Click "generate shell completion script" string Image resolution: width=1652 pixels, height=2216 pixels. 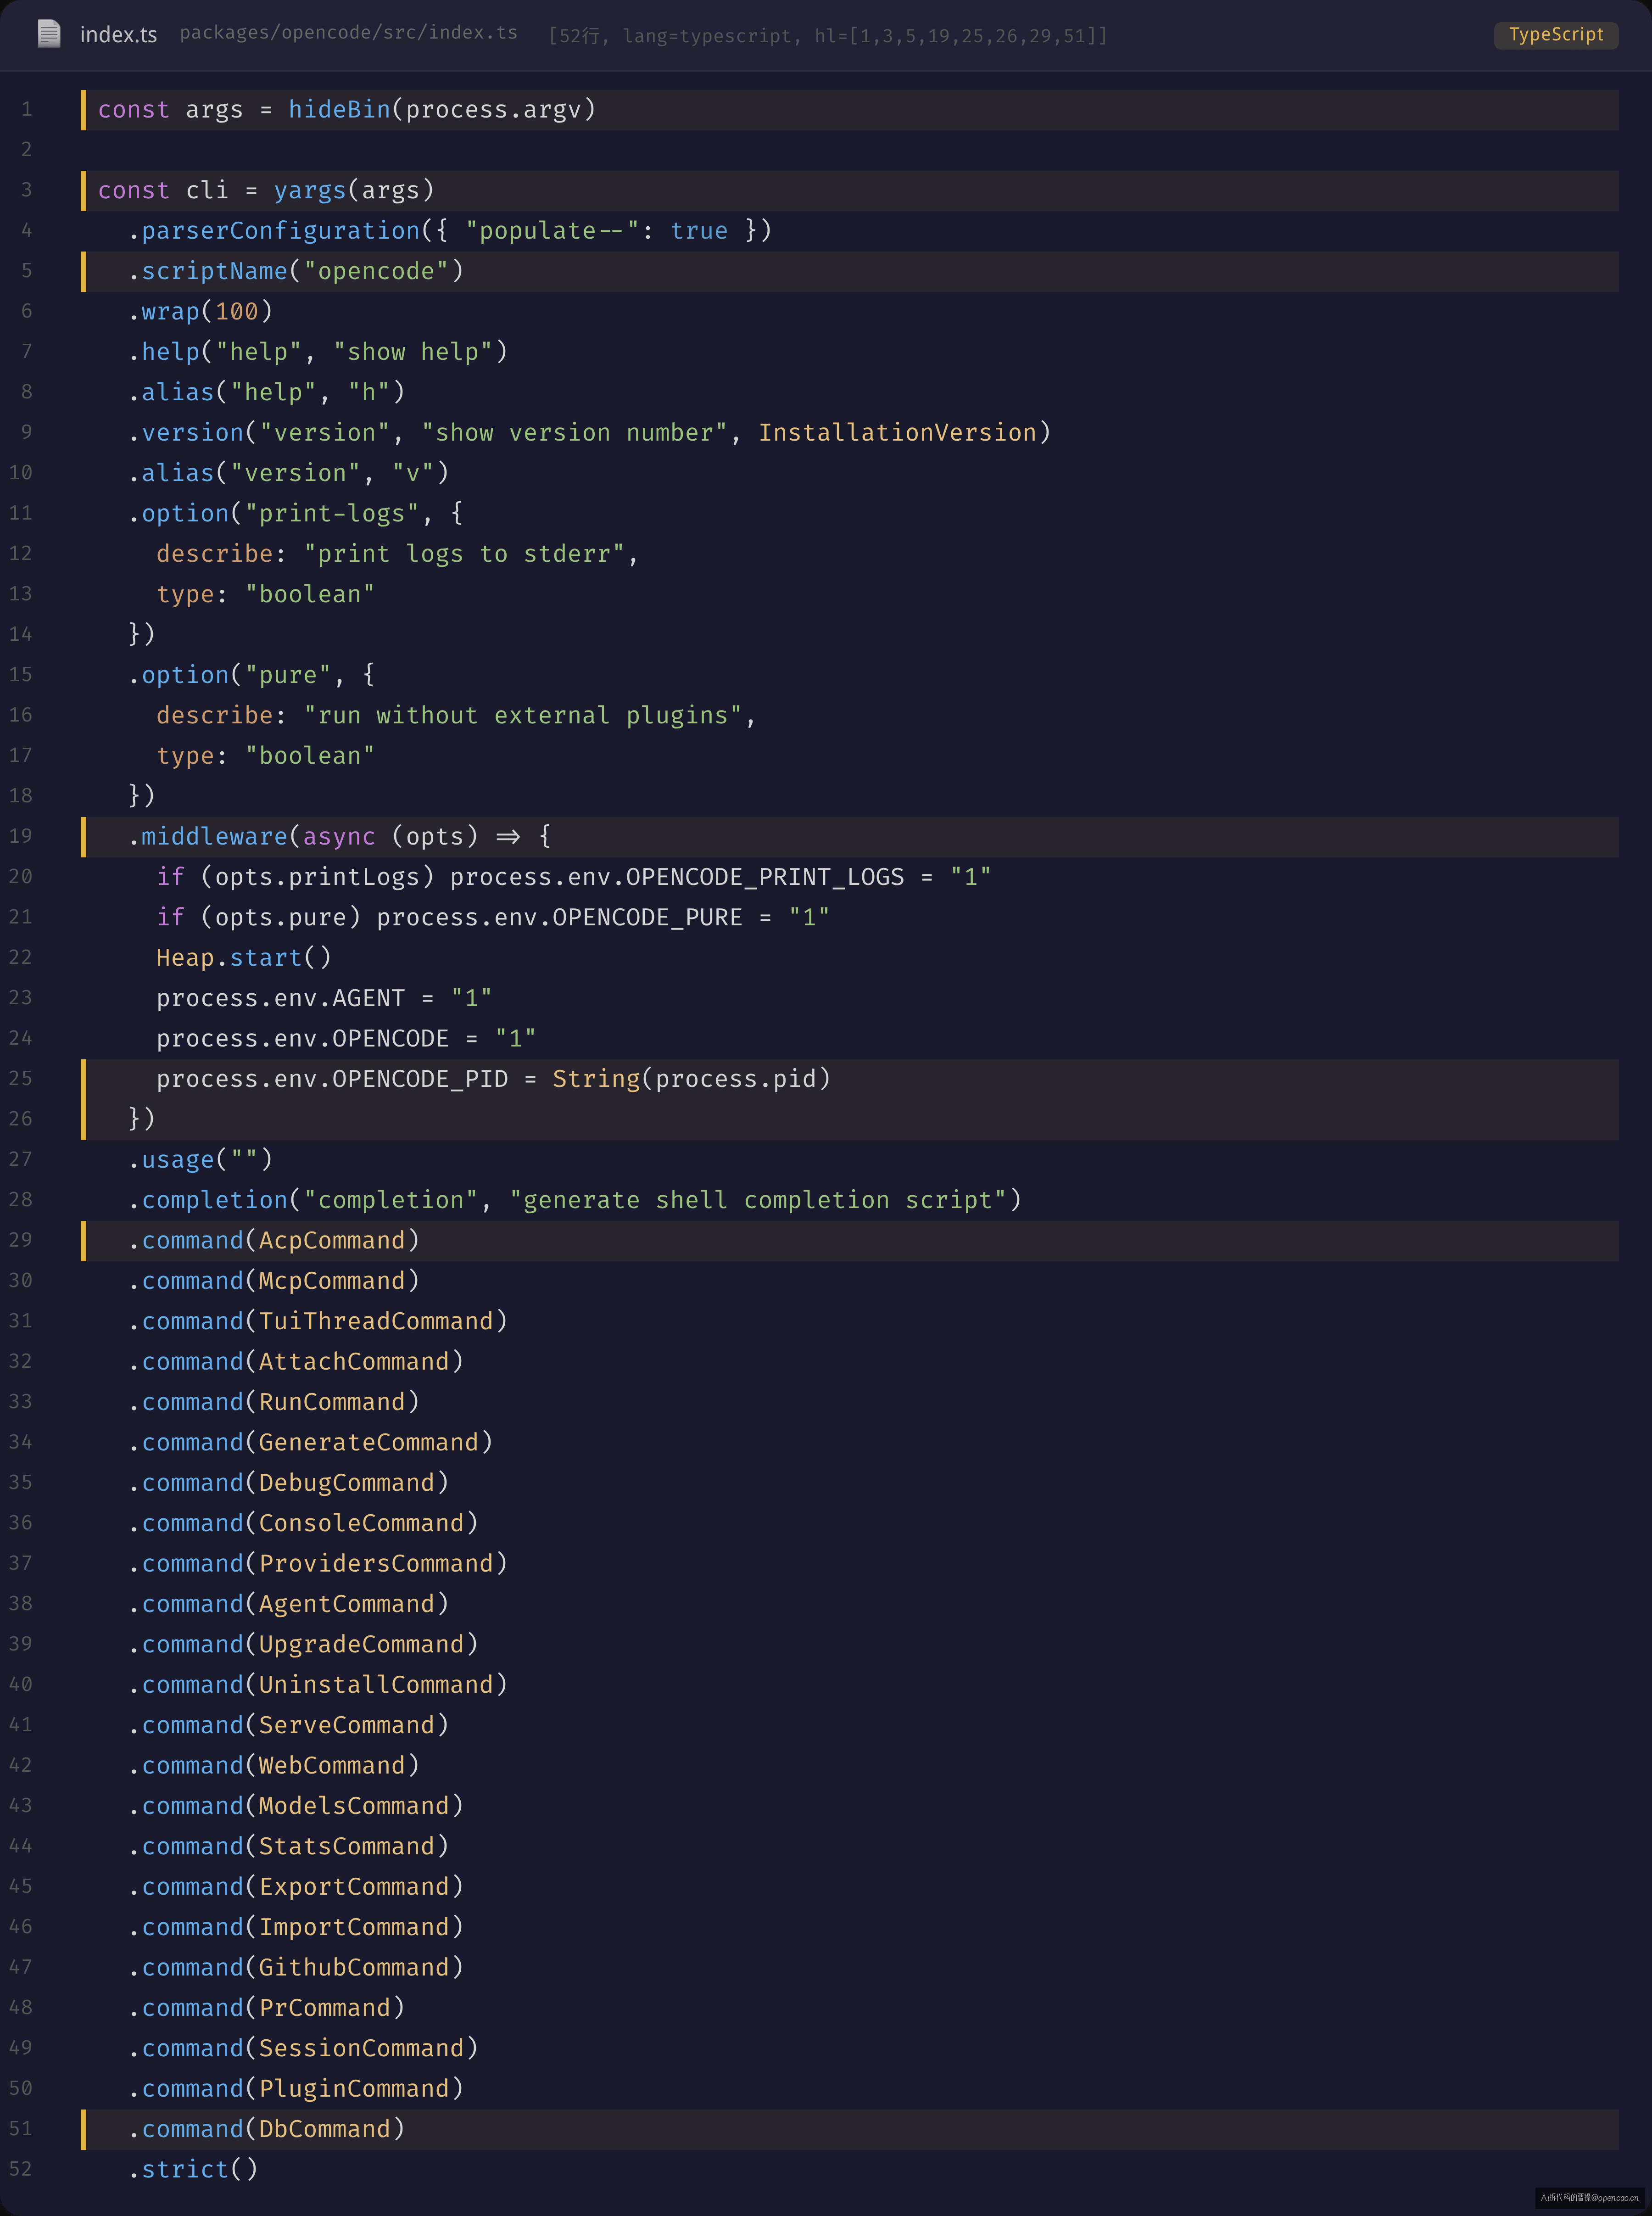758,1200
